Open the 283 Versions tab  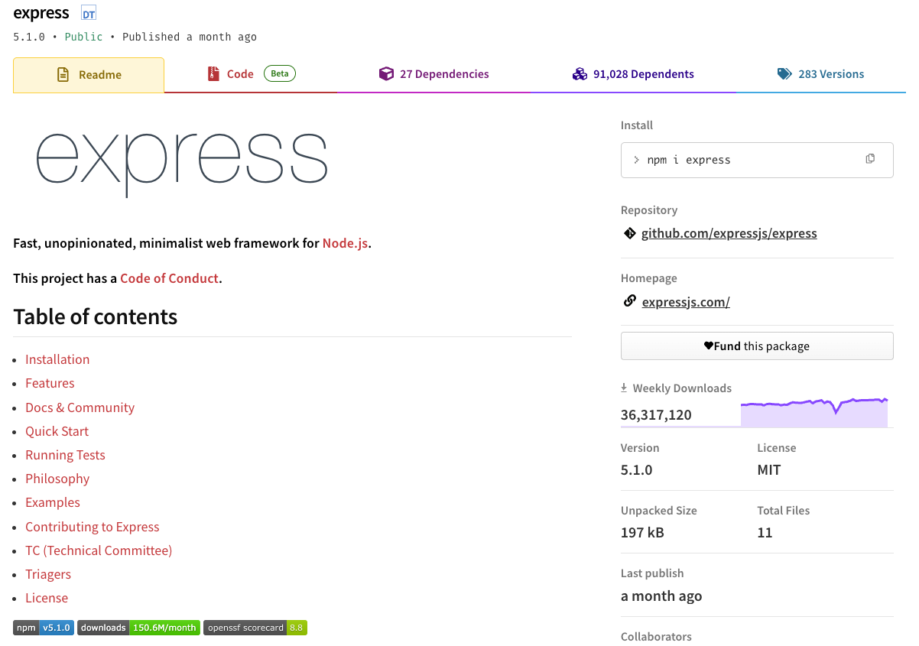pos(820,74)
